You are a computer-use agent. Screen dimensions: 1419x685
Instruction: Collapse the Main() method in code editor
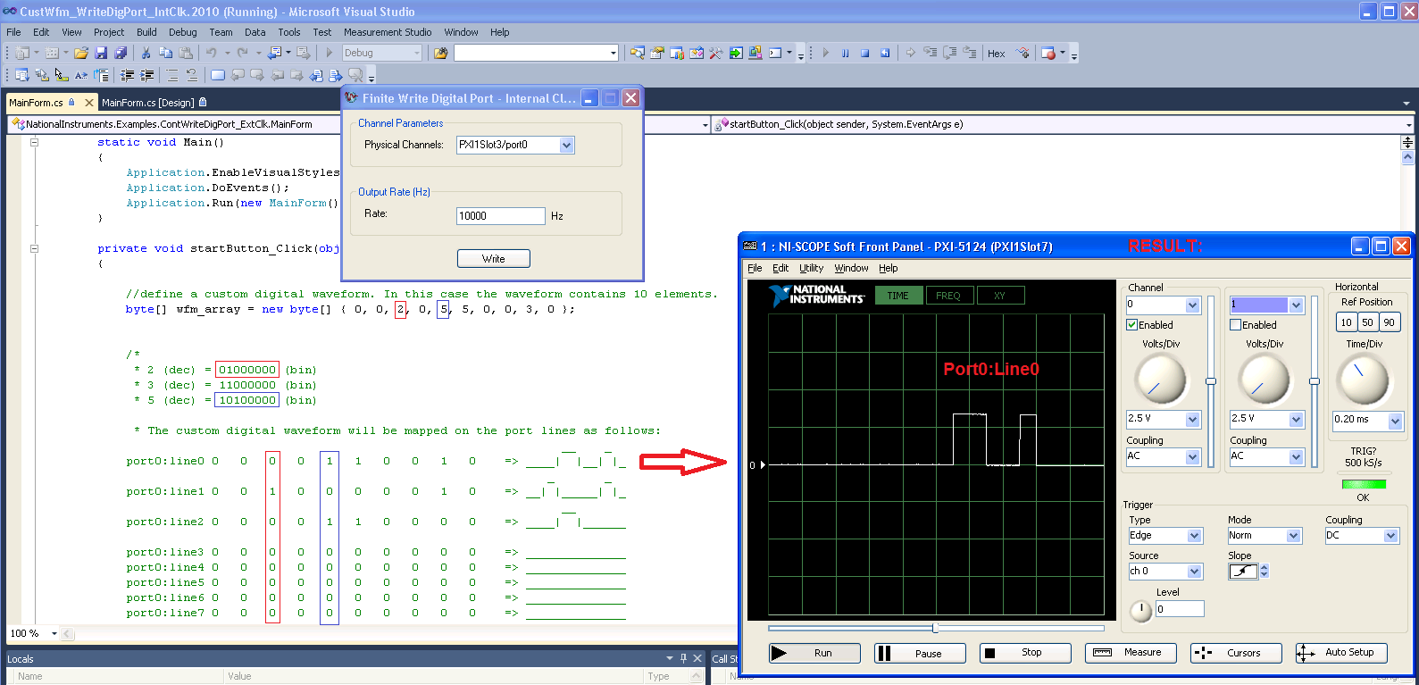point(34,142)
